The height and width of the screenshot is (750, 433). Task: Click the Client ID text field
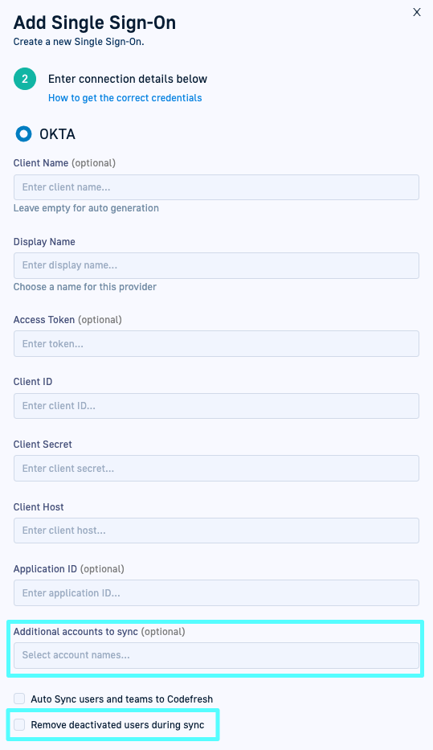click(217, 406)
